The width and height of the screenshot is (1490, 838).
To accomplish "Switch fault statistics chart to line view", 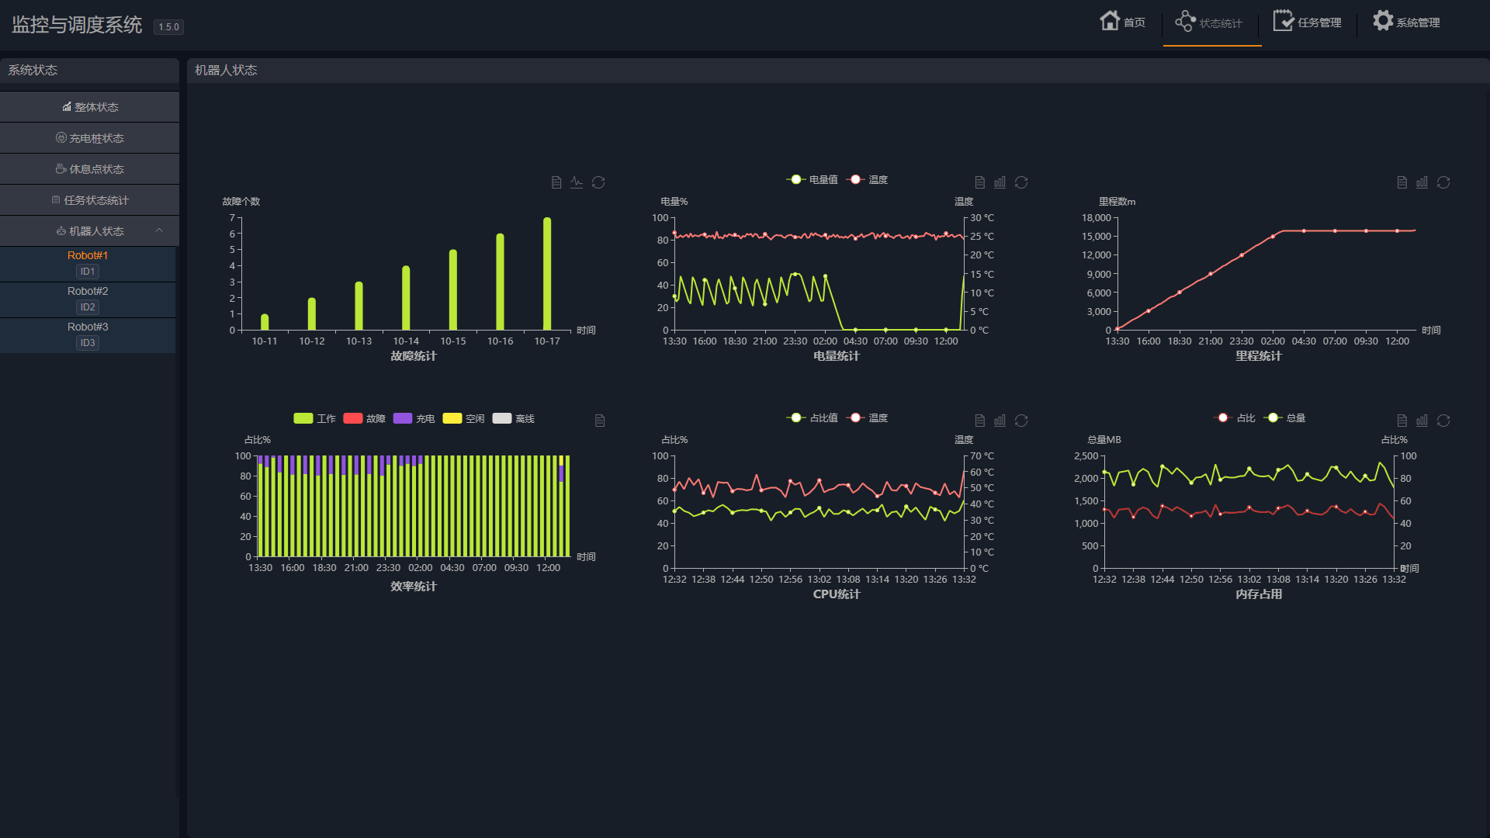I will coord(577,182).
